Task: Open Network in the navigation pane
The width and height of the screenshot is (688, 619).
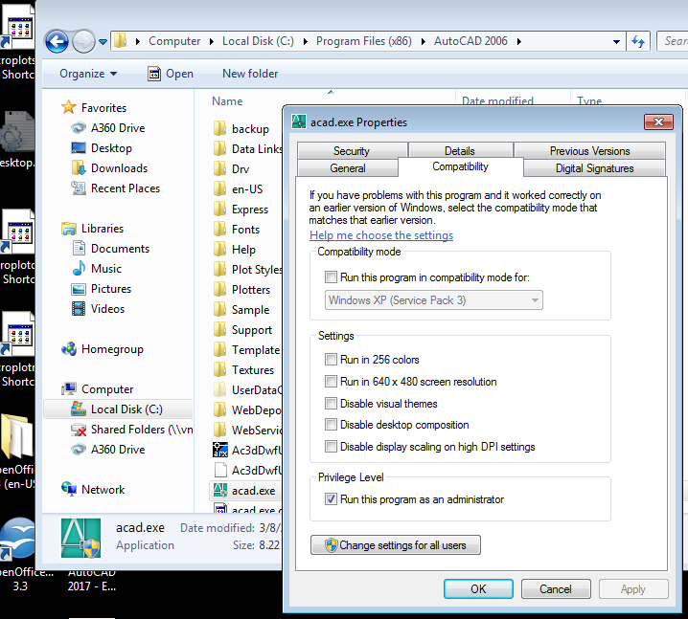Action: pyautogui.click(x=103, y=490)
